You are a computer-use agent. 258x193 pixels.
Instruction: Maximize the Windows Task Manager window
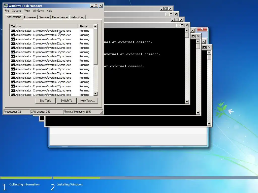[x=96, y=6]
